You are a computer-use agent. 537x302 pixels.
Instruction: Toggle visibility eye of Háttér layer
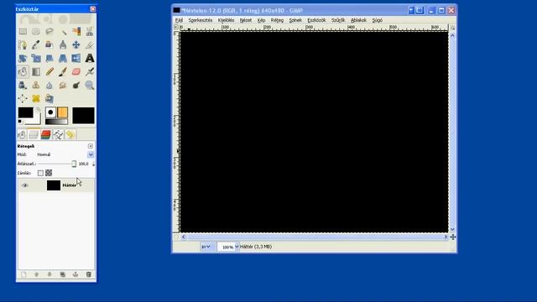(24, 185)
